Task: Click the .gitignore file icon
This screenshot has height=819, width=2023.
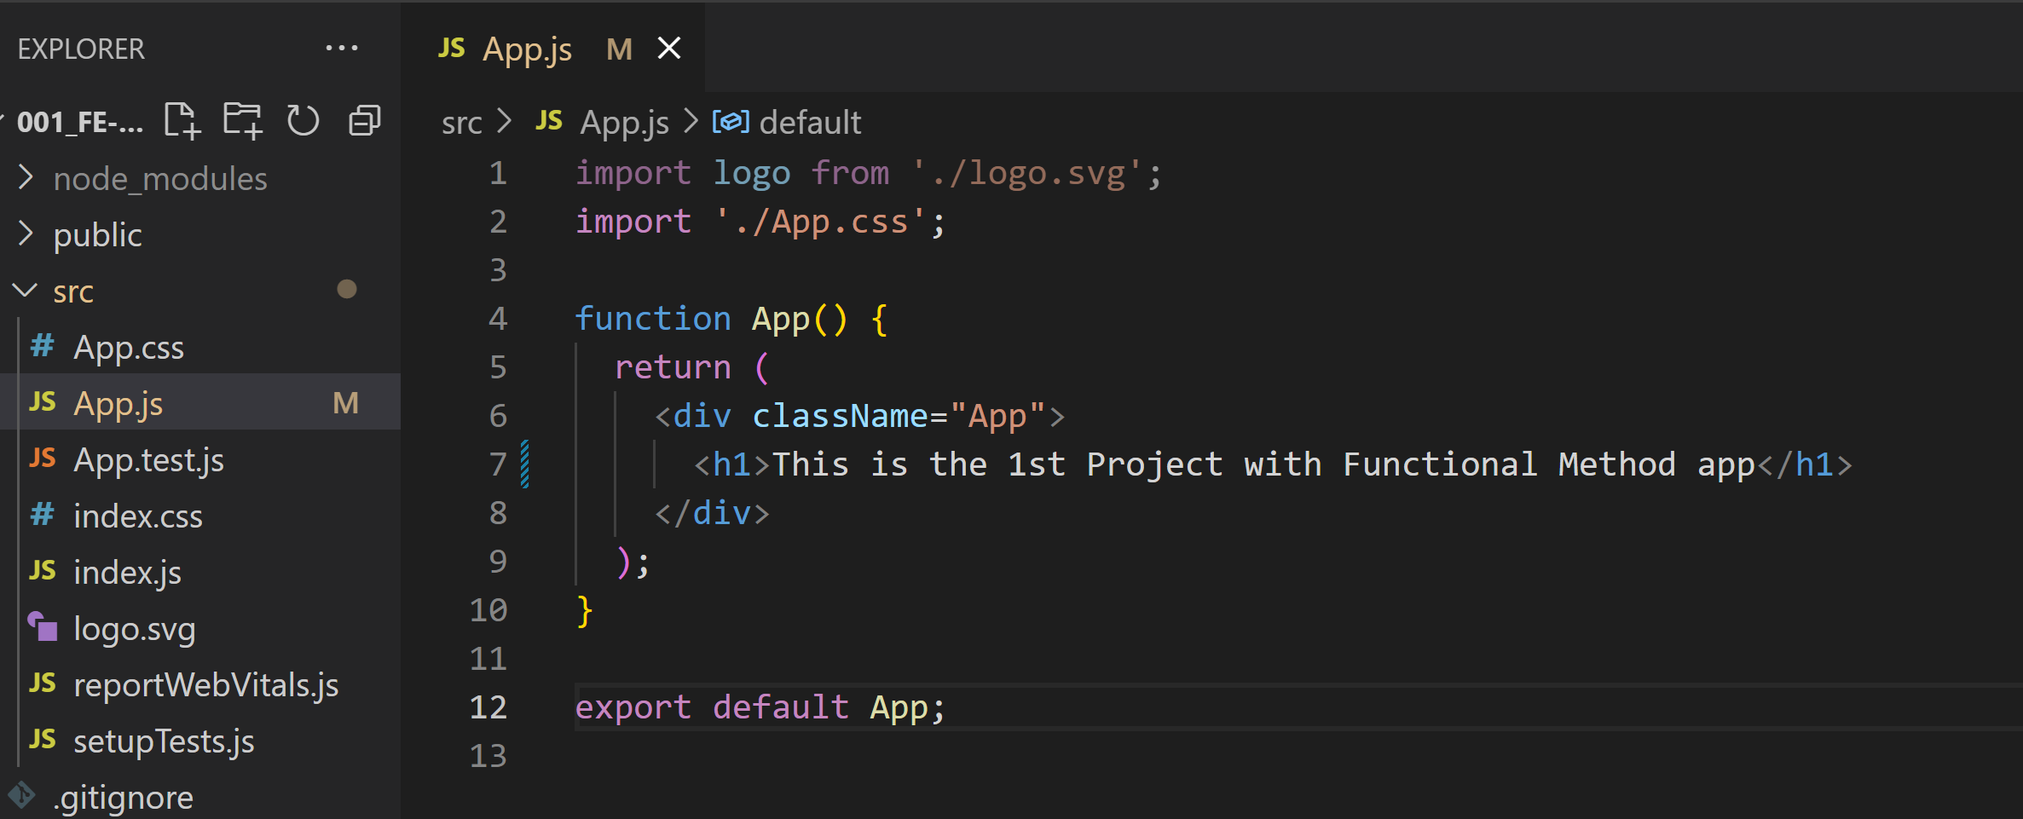Action: click(x=21, y=794)
